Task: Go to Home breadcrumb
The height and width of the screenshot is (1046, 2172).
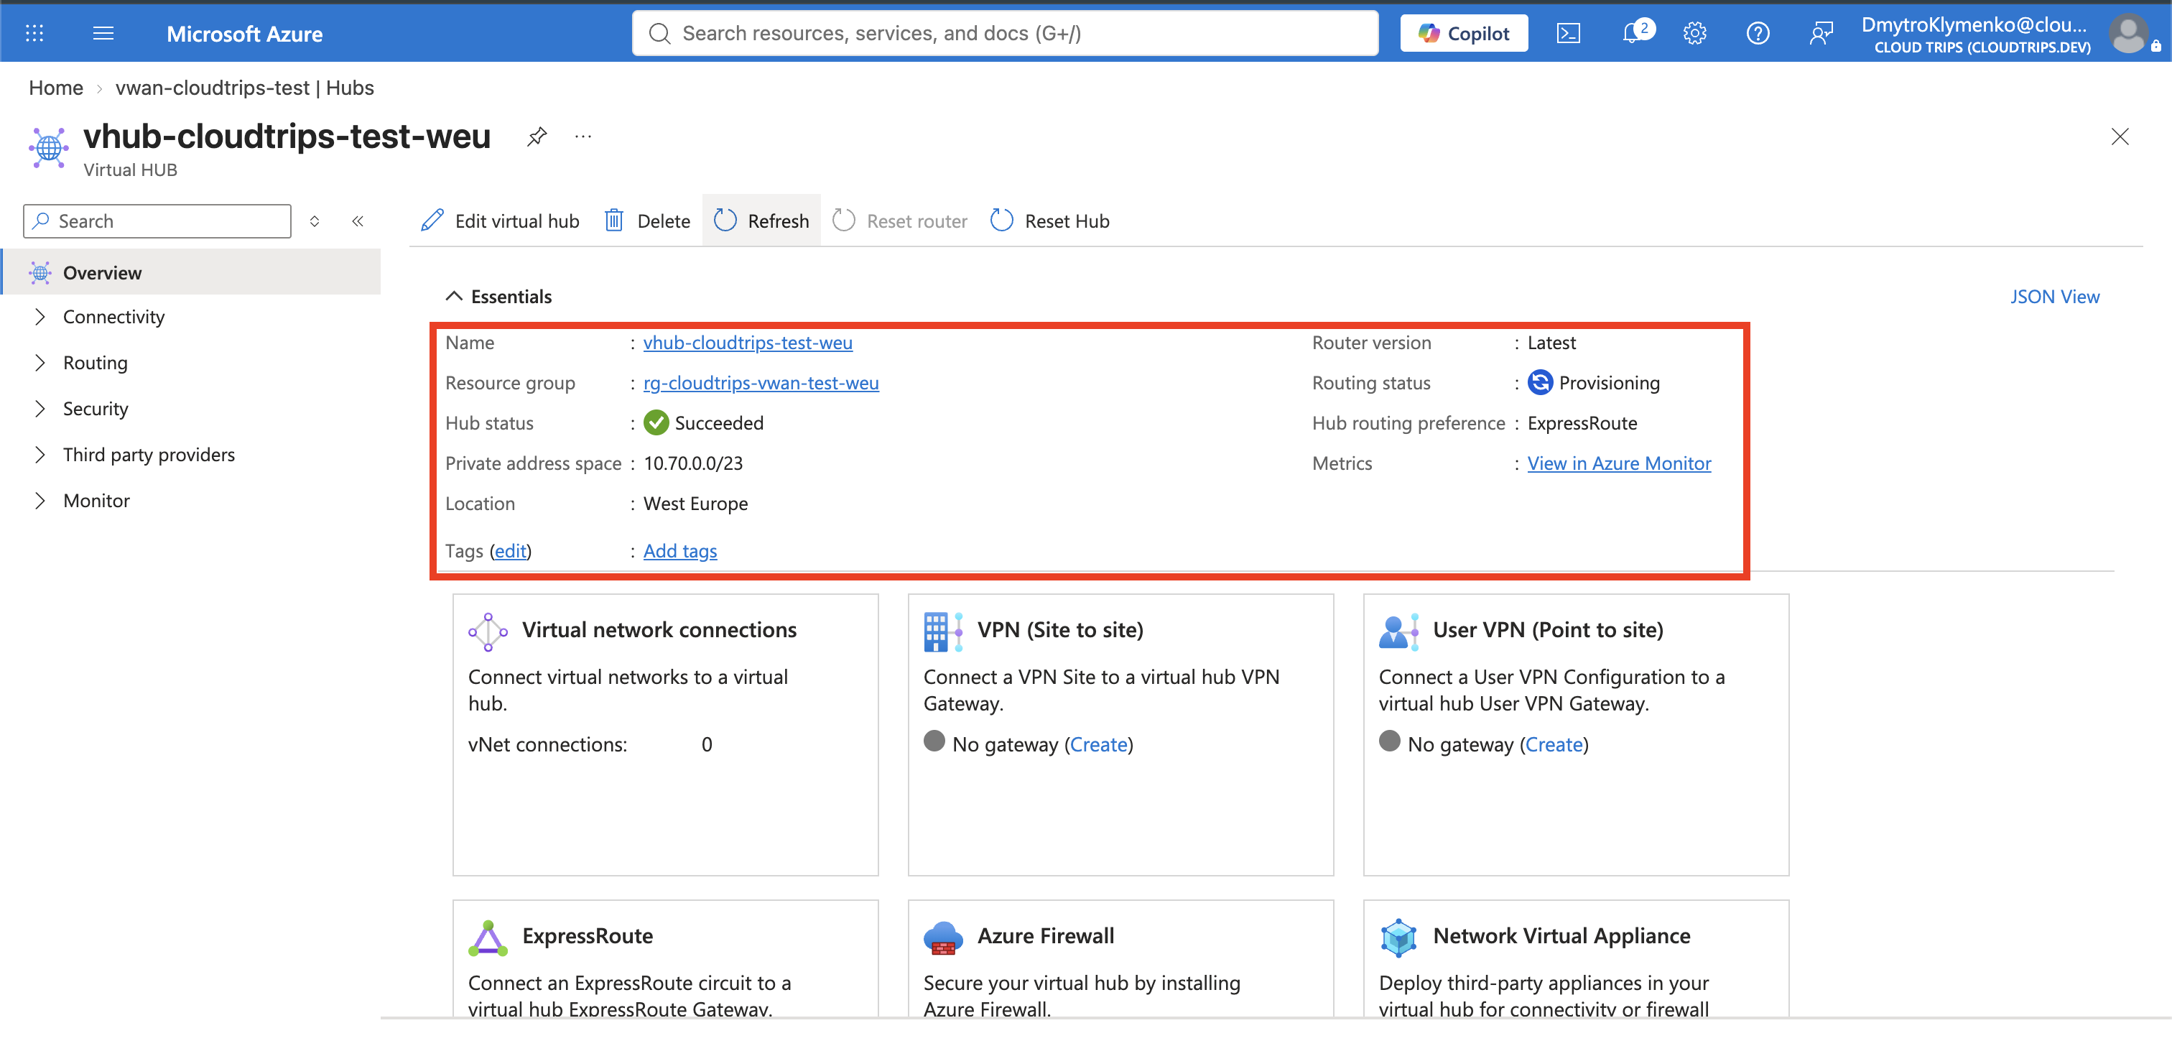Action: tap(55, 88)
